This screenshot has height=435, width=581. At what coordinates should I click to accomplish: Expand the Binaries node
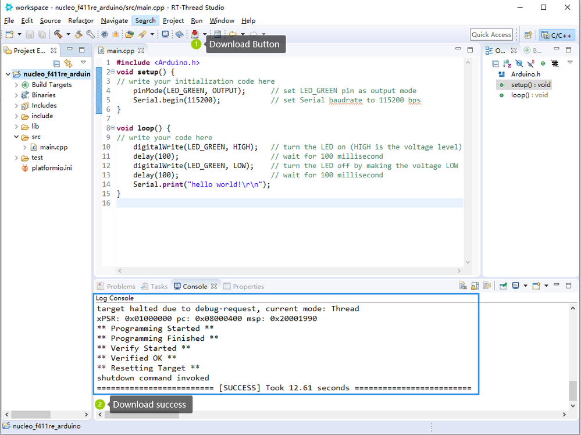pyautogui.click(x=16, y=95)
